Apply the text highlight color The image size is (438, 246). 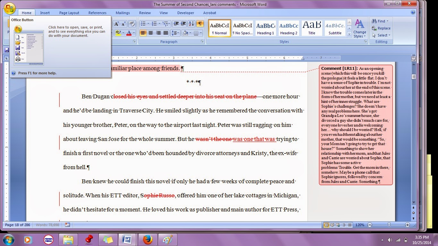[118, 33]
